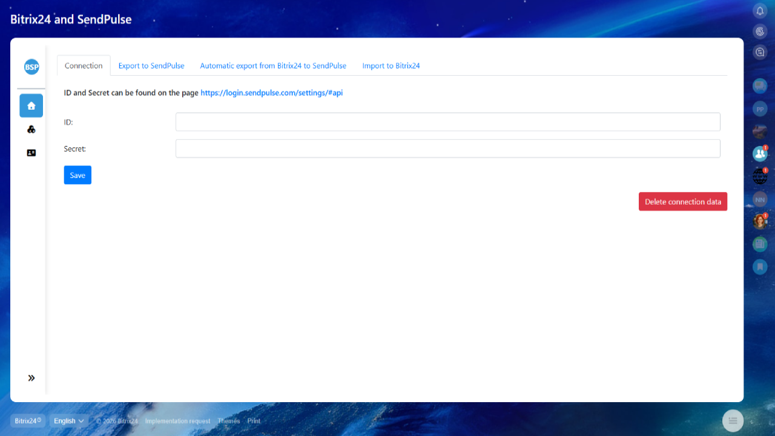Click the PP user avatar
The image size is (775, 436).
[760, 109]
